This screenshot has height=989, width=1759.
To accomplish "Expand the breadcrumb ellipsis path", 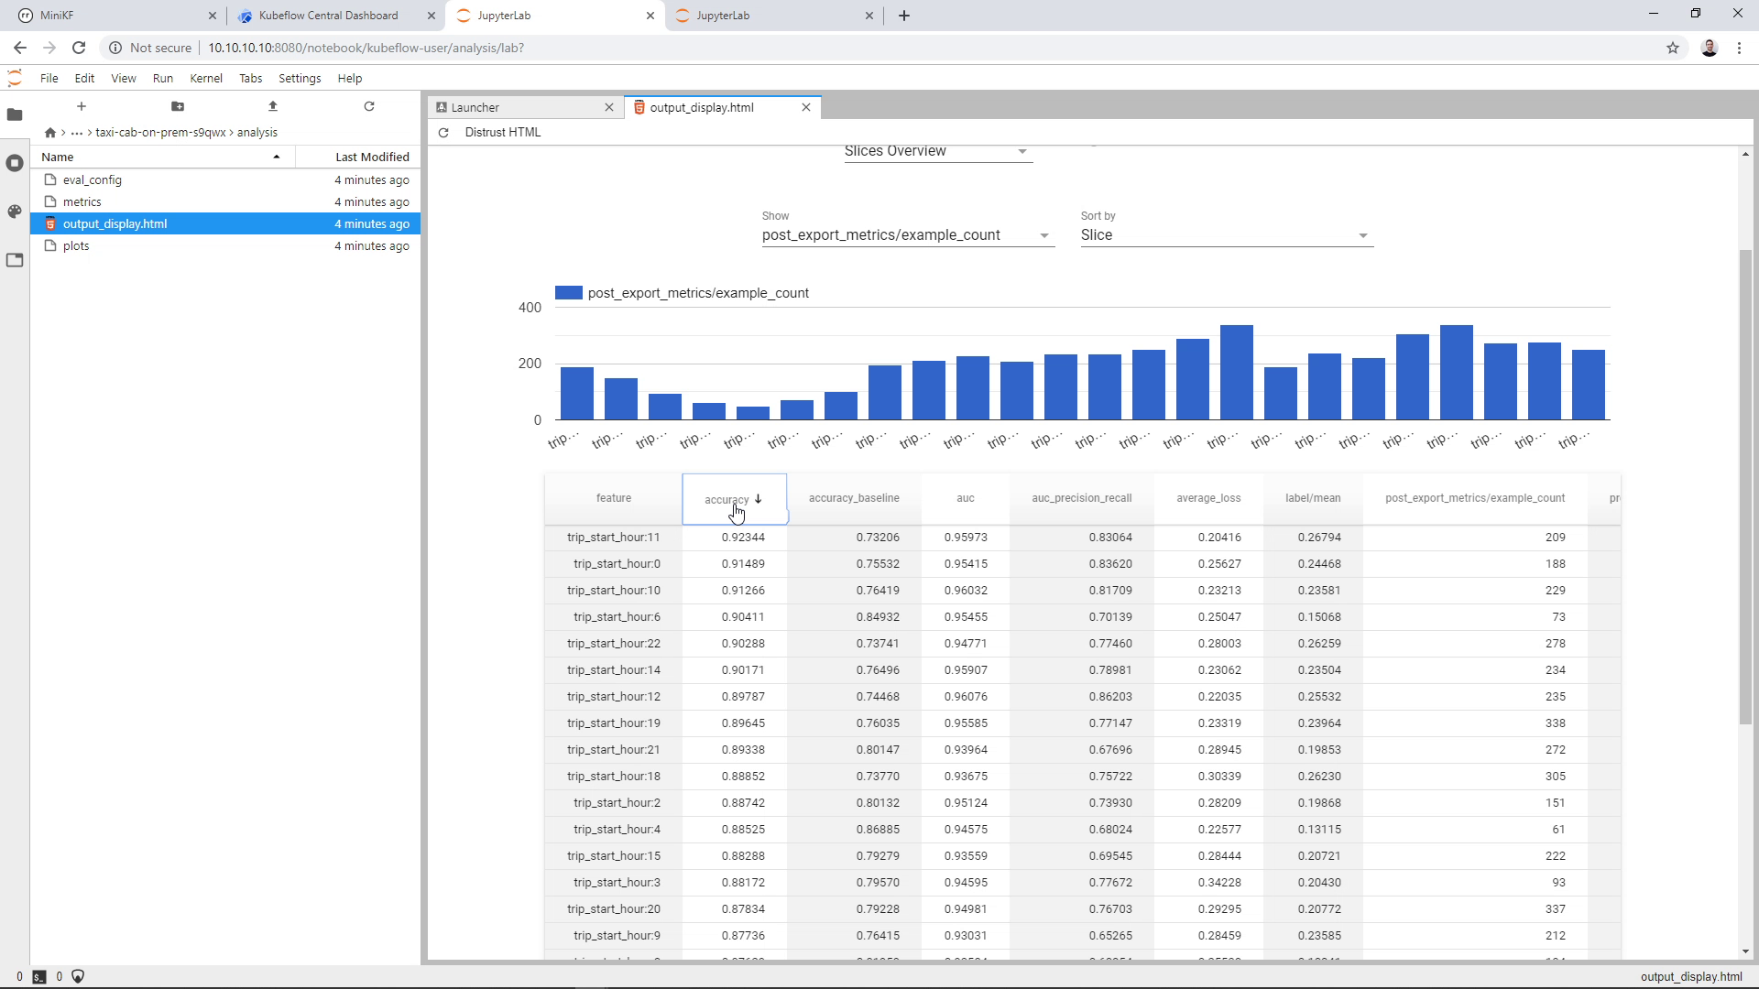I will pyautogui.click(x=77, y=133).
